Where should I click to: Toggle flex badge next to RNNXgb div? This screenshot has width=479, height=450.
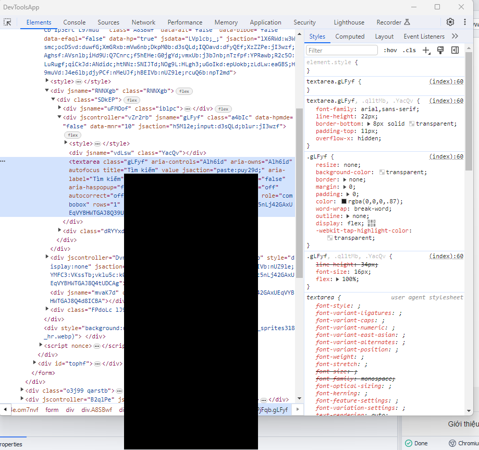183,91
